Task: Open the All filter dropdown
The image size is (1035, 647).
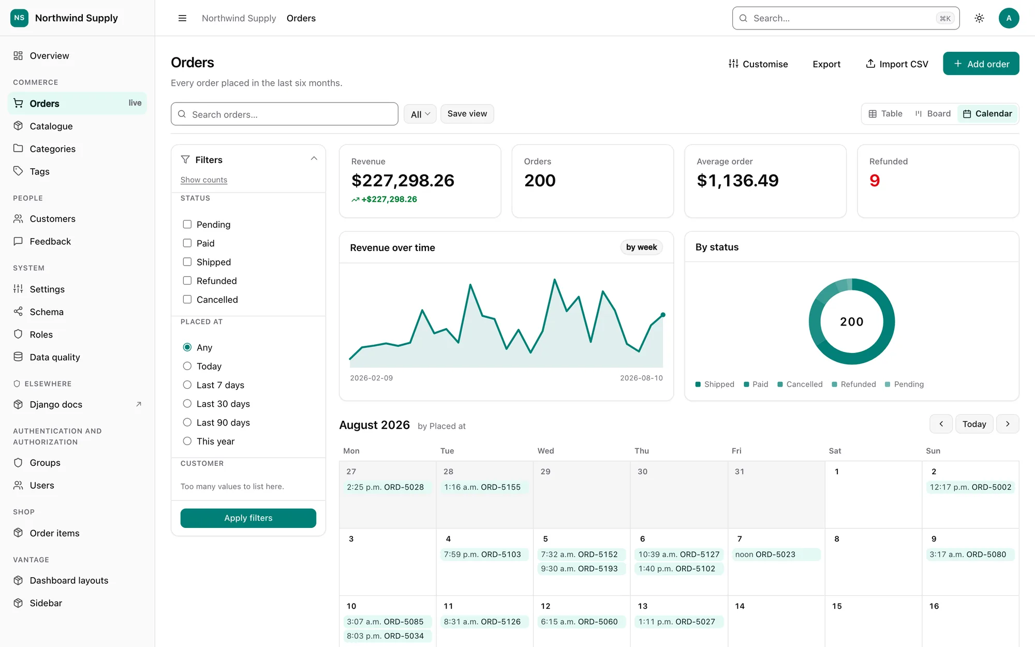Action: tap(420, 114)
